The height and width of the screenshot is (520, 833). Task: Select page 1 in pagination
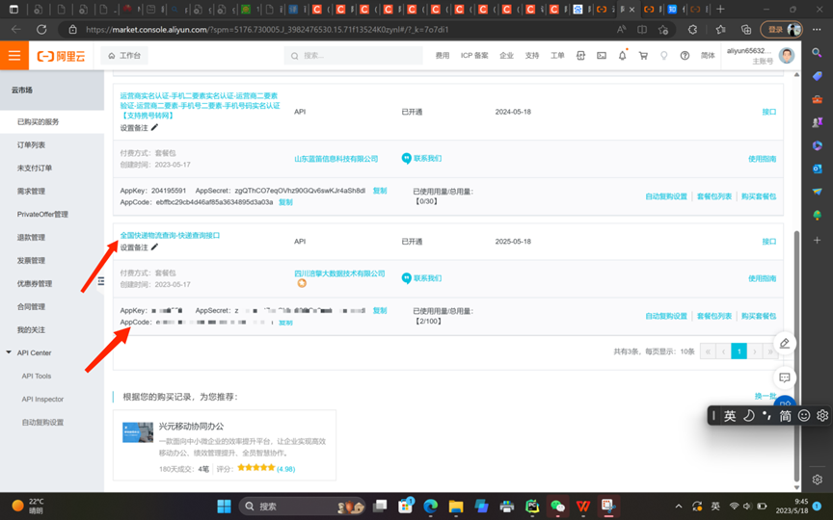(739, 351)
